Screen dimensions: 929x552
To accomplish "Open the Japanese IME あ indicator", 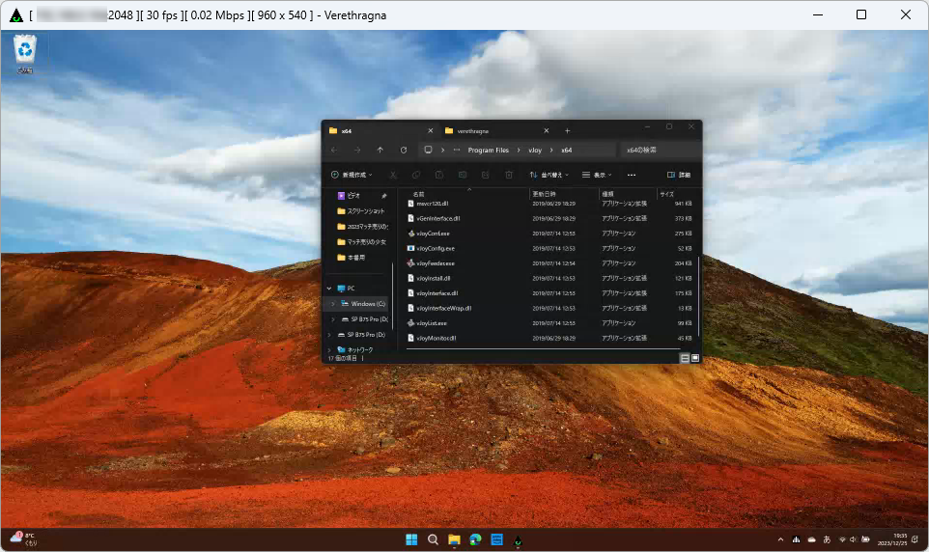I will [x=827, y=539].
